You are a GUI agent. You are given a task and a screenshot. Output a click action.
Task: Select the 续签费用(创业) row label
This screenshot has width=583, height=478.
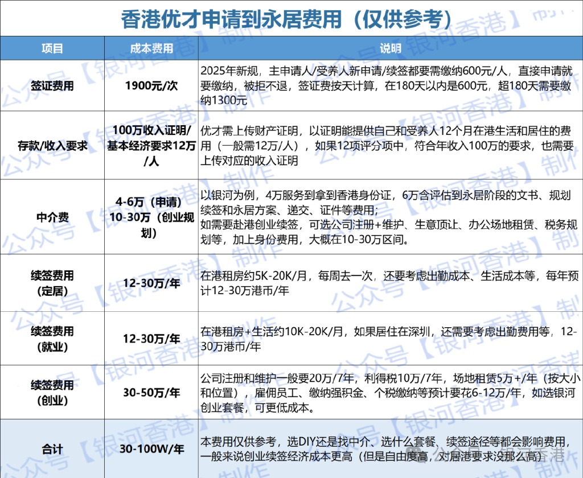pyautogui.click(x=52, y=393)
